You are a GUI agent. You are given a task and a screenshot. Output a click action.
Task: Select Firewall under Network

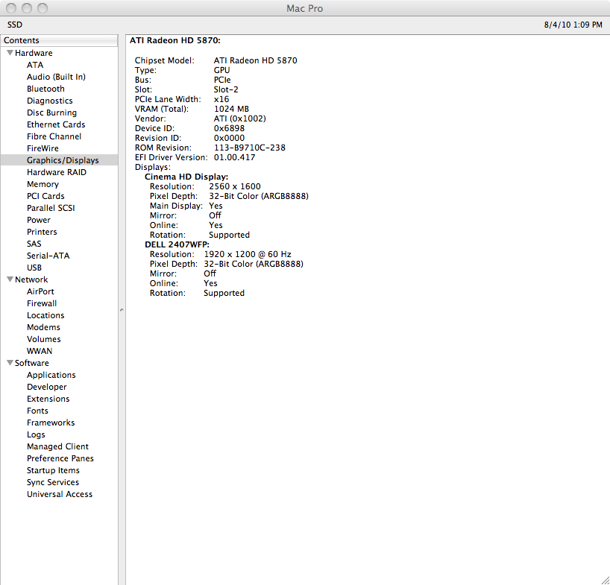[x=42, y=303]
